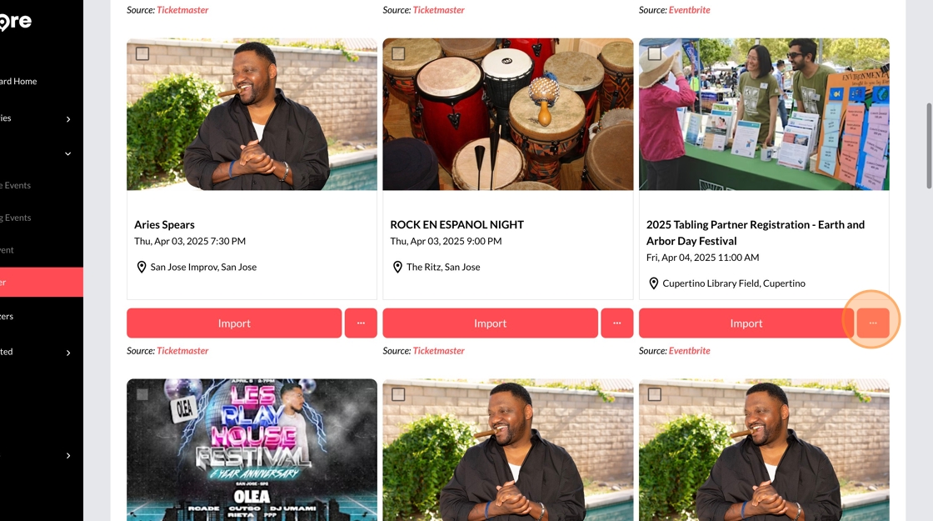
Task: Select the Aries Spears event checkbox
Action: [x=142, y=53]
